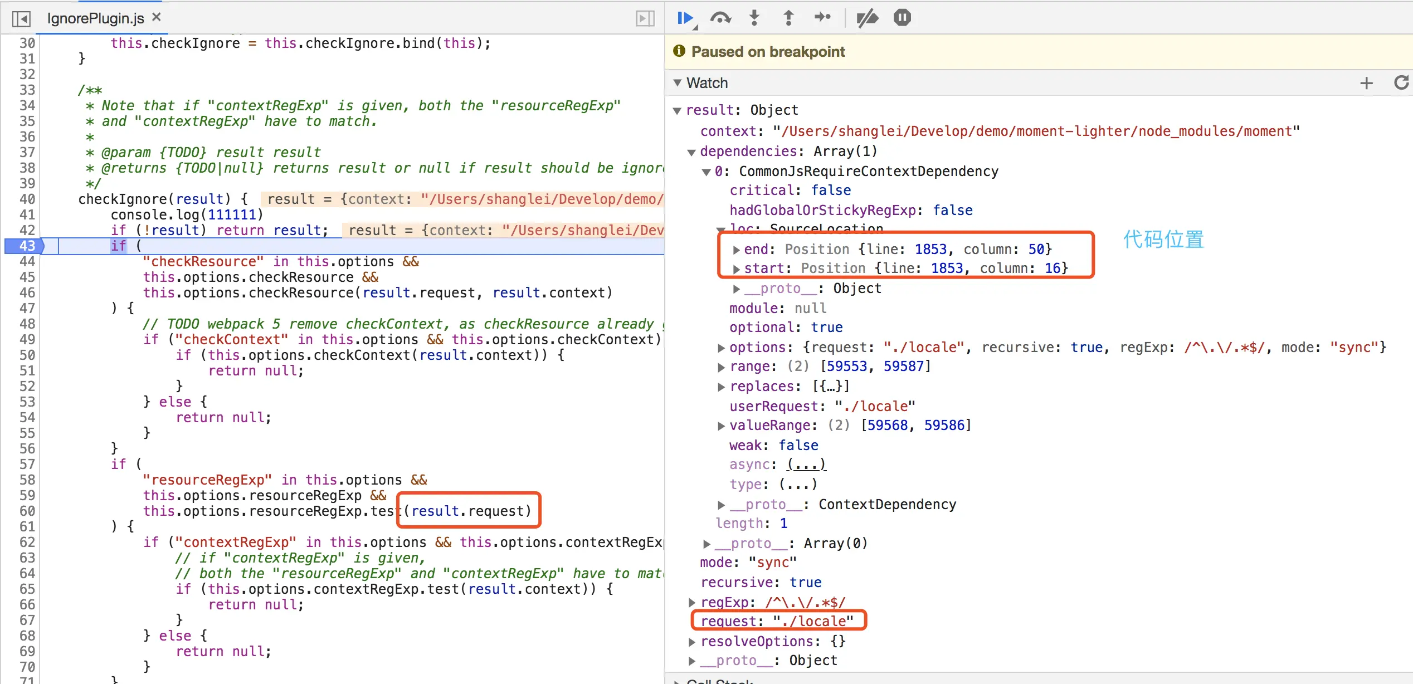Image resolution: width=1413 pixels, height=684 pixels.
Task: Hide the debugger sidebar pane
Action: [645, 18]
